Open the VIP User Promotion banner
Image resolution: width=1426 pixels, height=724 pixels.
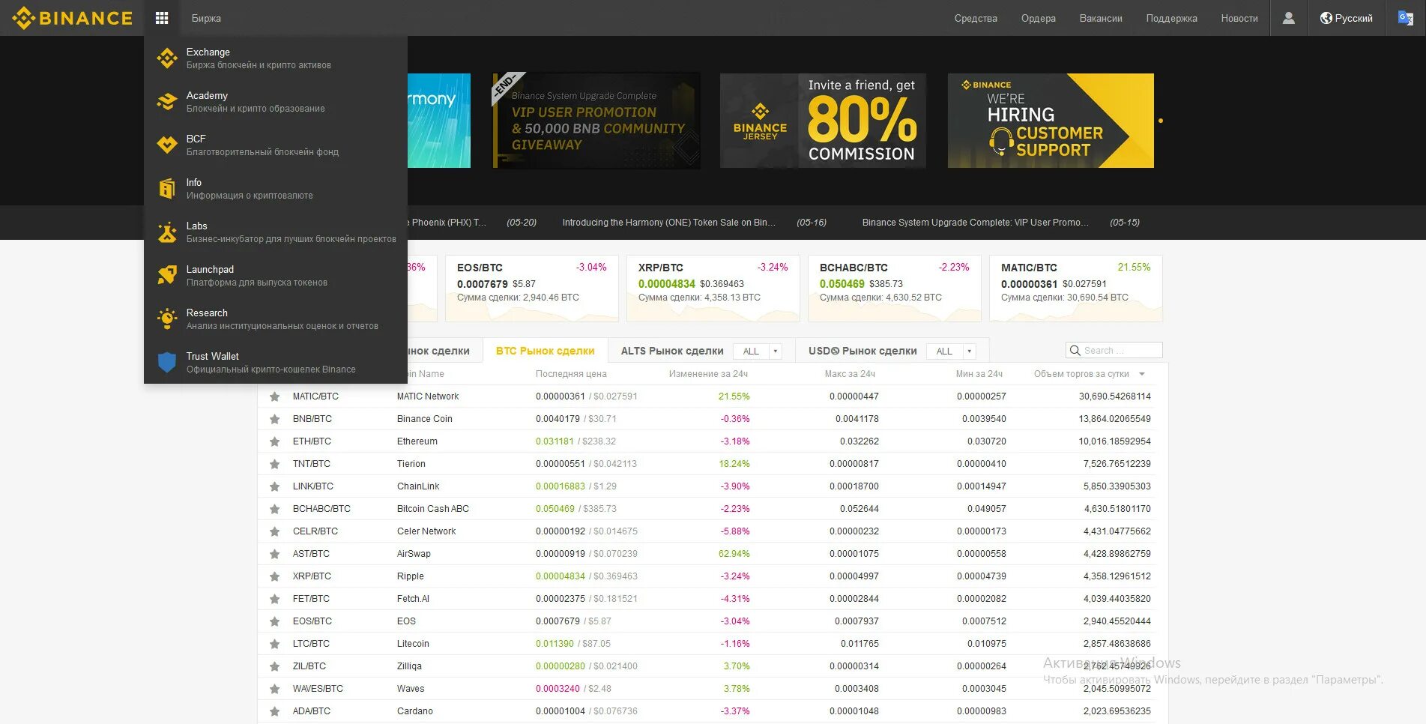pos(596,121)
